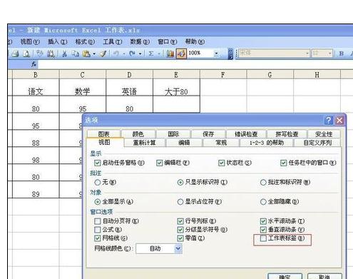Image resolution: width=353 pixels, height=279 pixels.
Task: Click the Bold B formatting icon
Action: tap(342, 54)
